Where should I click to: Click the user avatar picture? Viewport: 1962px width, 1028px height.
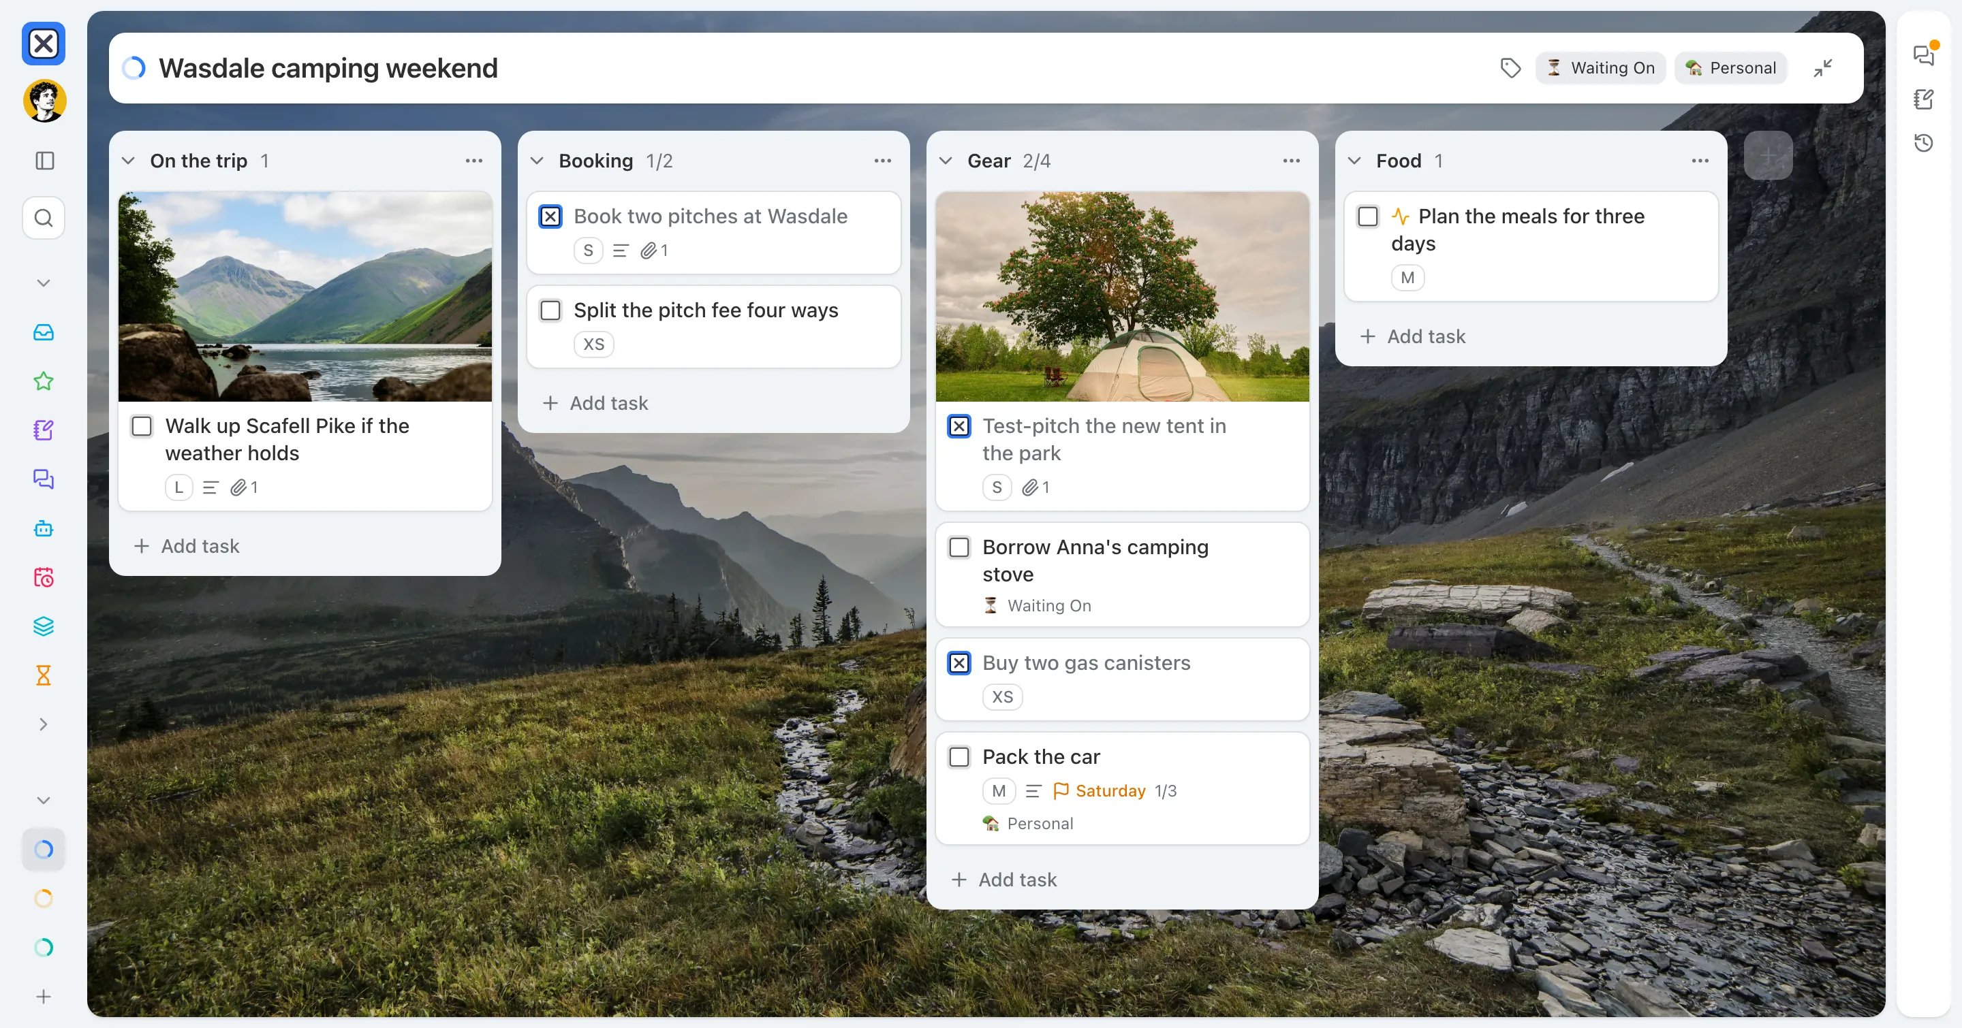click(x=44, y=101)
